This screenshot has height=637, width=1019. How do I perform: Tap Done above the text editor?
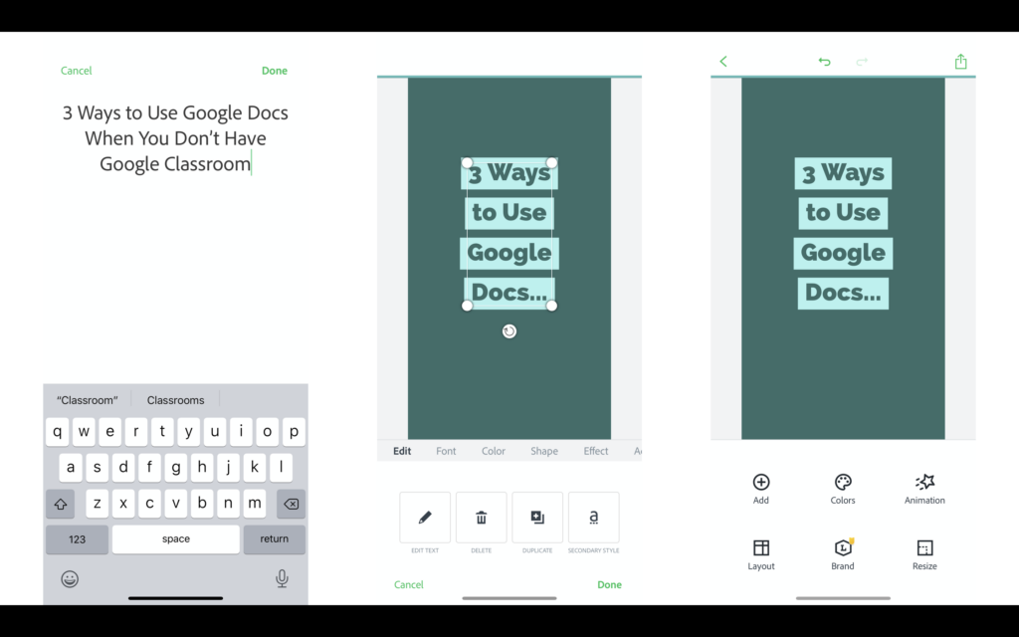click(275, 71)
